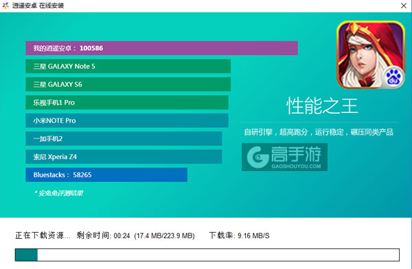The image size is (412, 269).
Task: Click the download progress bar
Action: tap(207, 255)
